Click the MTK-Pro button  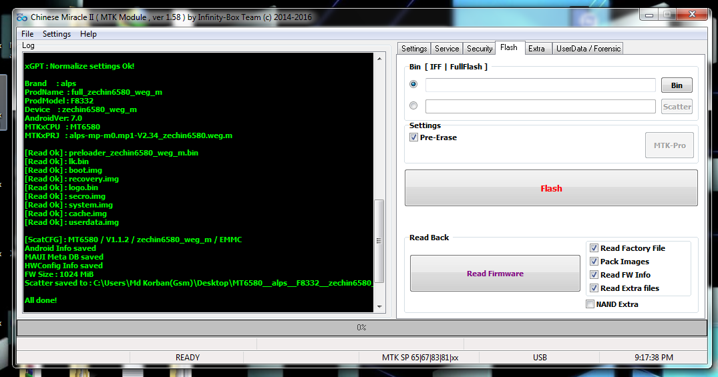tap(669, 145)
